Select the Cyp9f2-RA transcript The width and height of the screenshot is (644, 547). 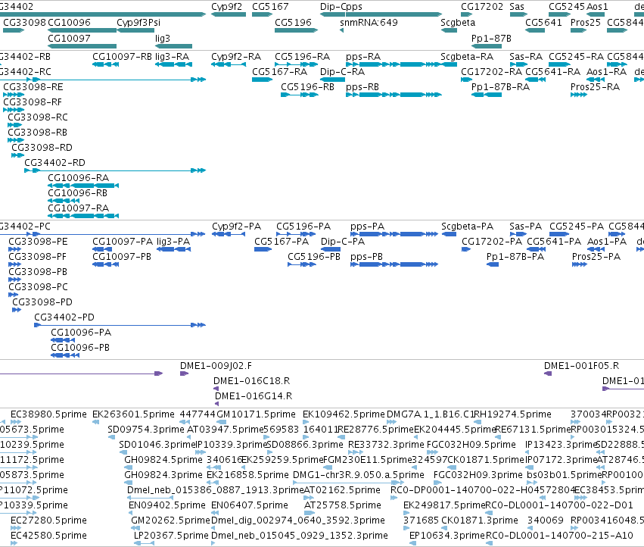point(229,64)
